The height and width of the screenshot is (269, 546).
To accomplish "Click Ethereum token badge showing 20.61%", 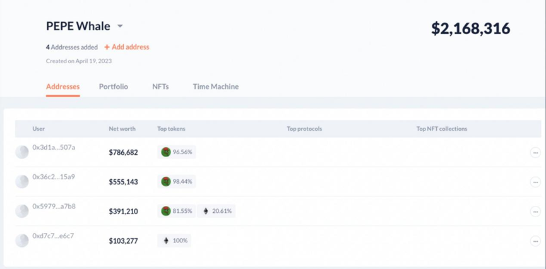I will point(217,211).
